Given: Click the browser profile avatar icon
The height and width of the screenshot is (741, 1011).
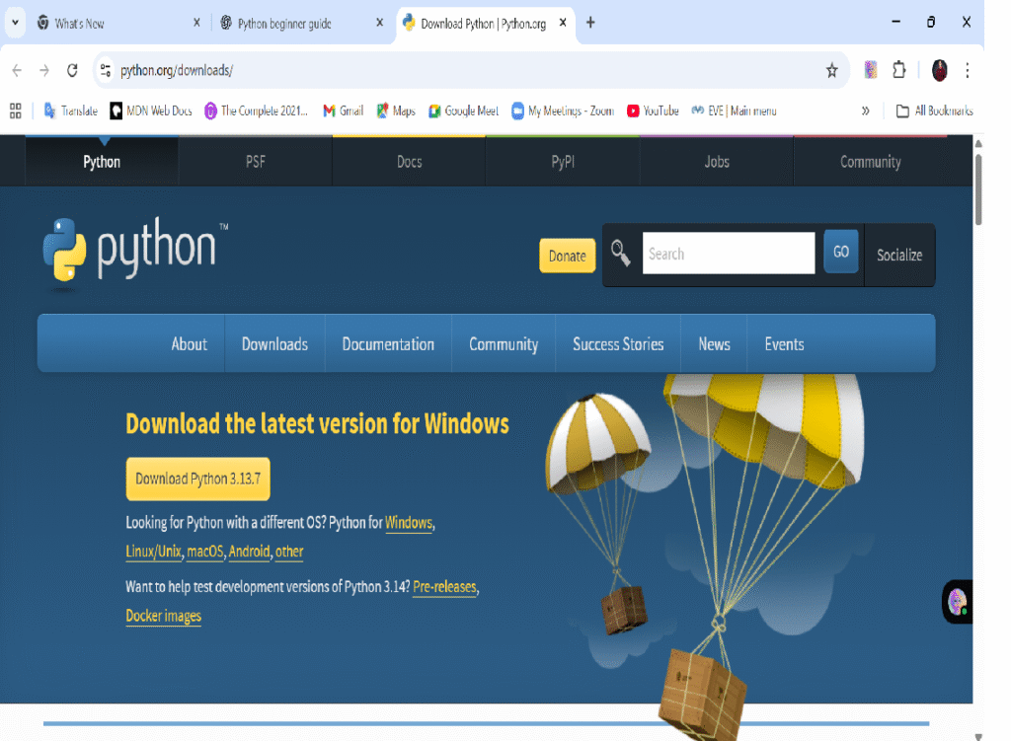Looking at the screenshot, I should [939, 70].
